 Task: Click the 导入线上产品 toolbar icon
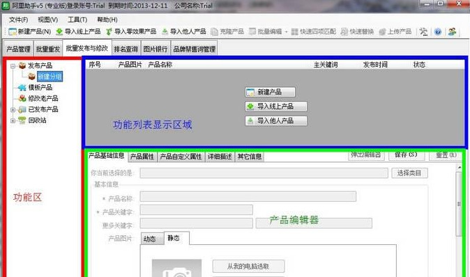pos(59,31)
